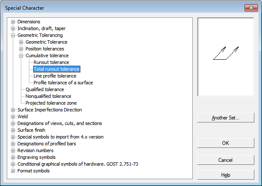The image size is (262, 186).
Task: Select Qualified tolerance item
Action: tap(45, 89)
